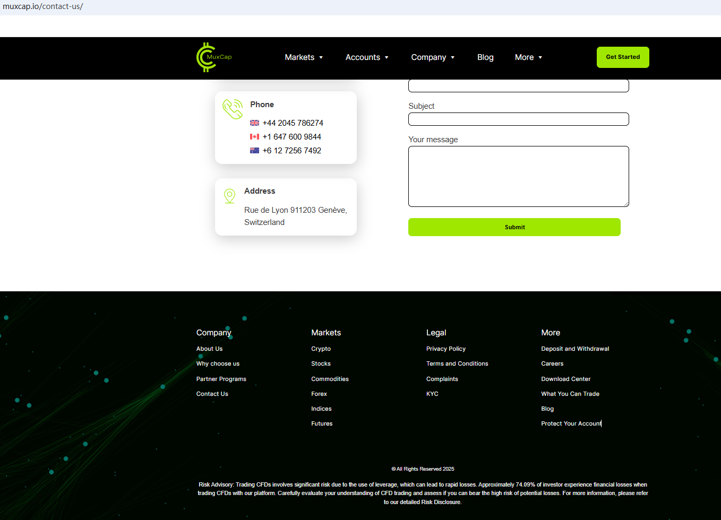The height and width of the screenshot is (520, 721).
Task: Focus the field above Subject
Action: pos(519,85)
